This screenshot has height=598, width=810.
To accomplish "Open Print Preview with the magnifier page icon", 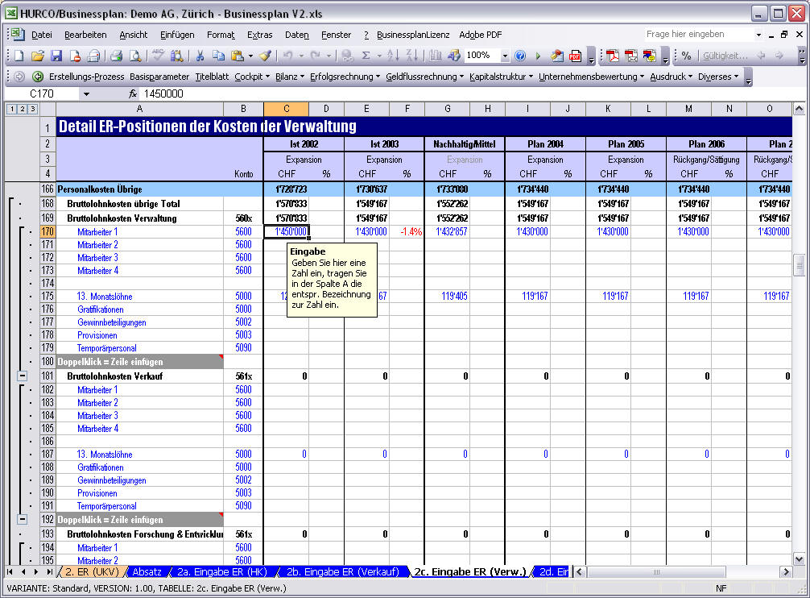I will point(134,56).
